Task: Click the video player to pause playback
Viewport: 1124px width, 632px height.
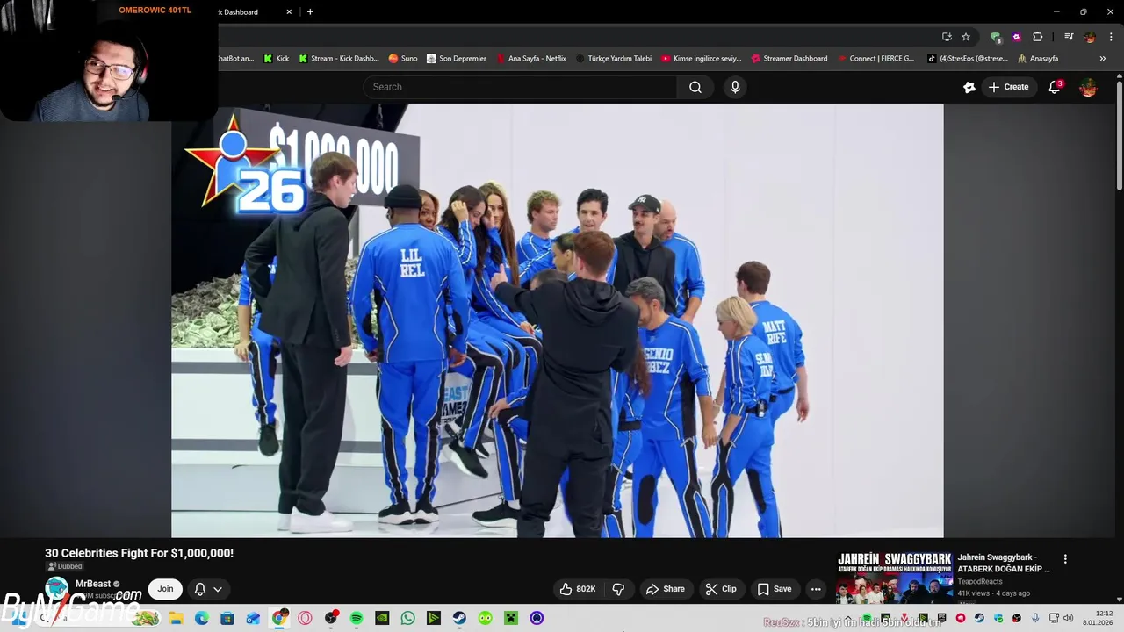Action: pyautogui.click(x=558, y=320)
